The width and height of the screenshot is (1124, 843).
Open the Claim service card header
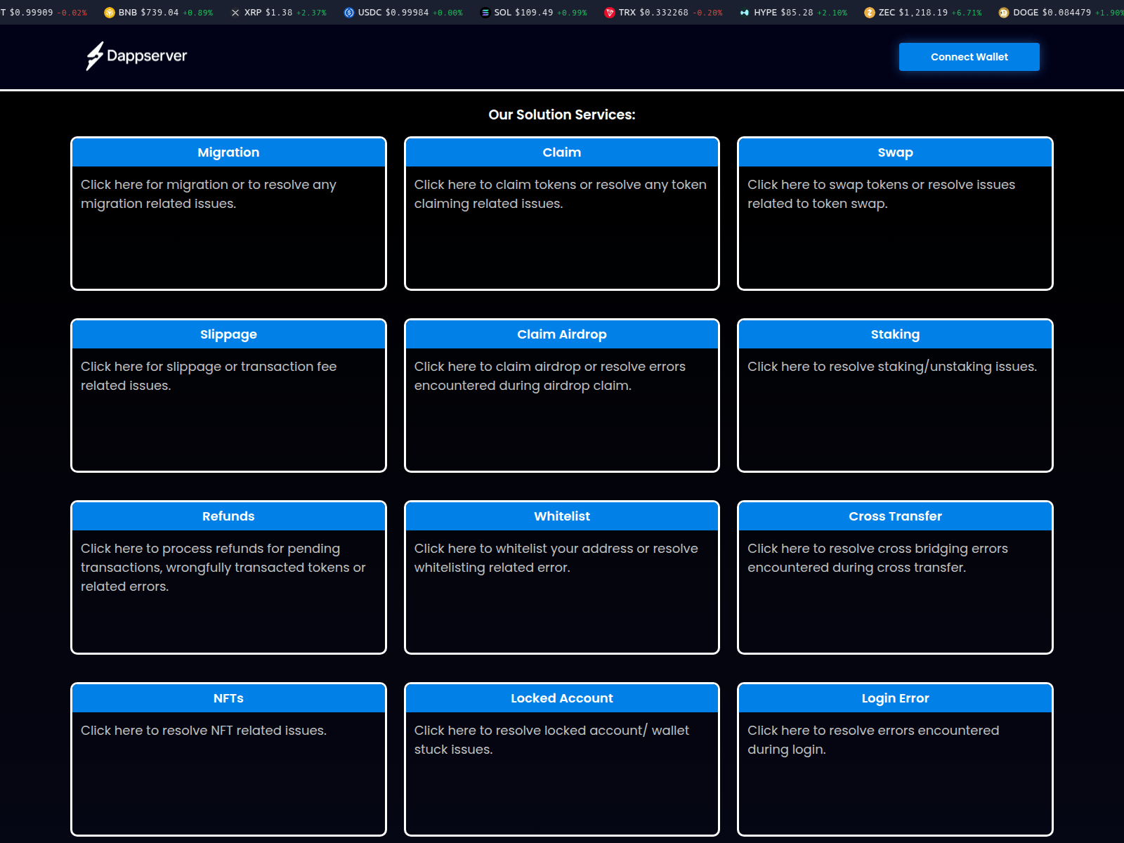pos(562,152)
